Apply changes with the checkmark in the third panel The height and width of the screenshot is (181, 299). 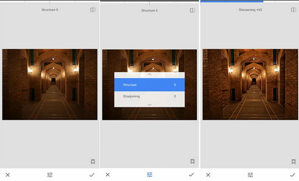(292, 175)
